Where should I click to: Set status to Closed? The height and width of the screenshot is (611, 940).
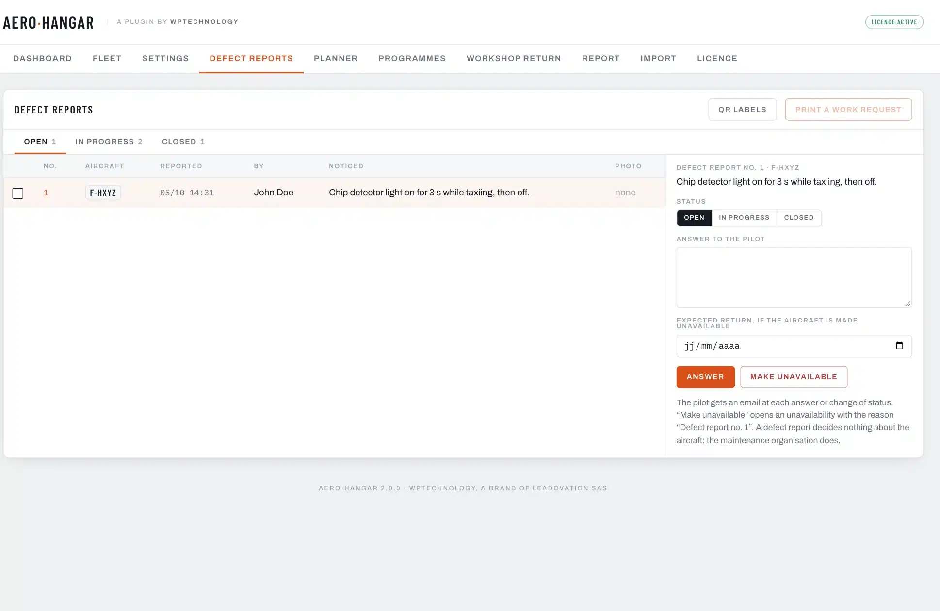pos(799,218)
